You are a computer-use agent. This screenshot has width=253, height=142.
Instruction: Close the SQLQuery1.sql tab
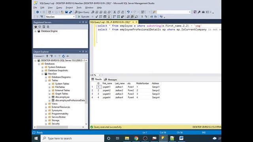point(136,22)
